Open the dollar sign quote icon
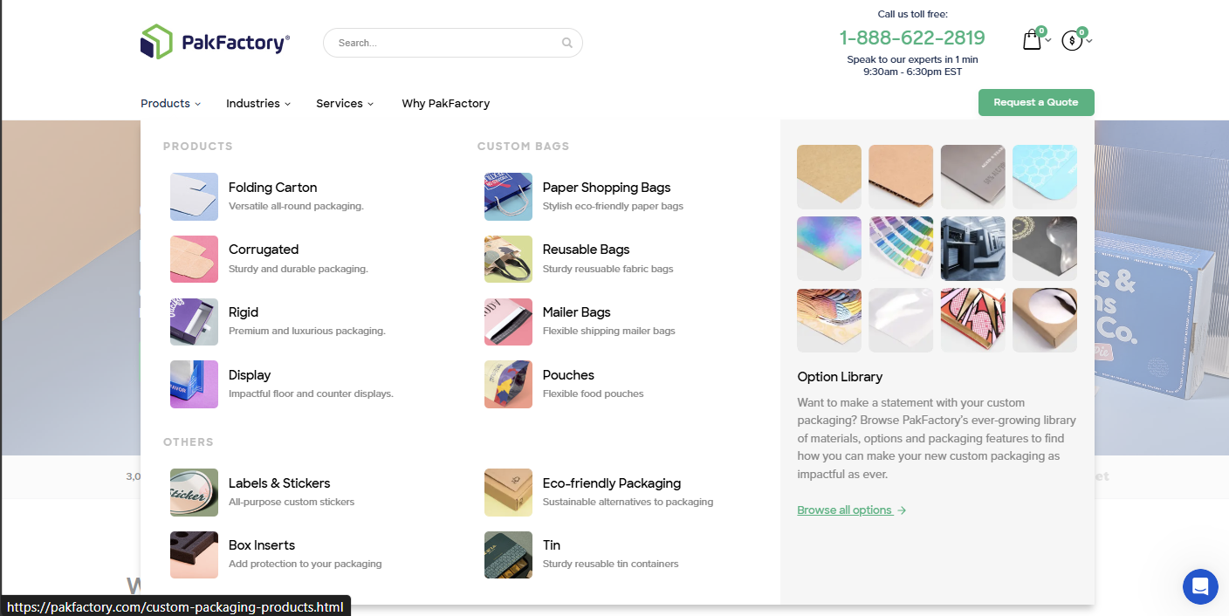This screenshot has height=616, width=1229. click(x=1072, y=41)
